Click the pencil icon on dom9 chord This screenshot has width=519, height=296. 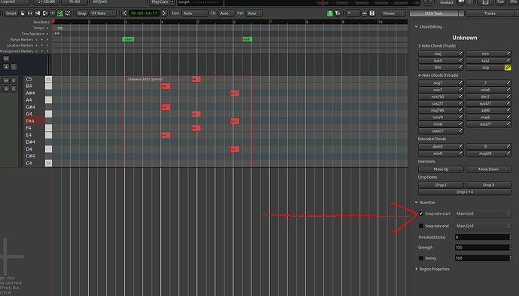click(x=460, y=147)
